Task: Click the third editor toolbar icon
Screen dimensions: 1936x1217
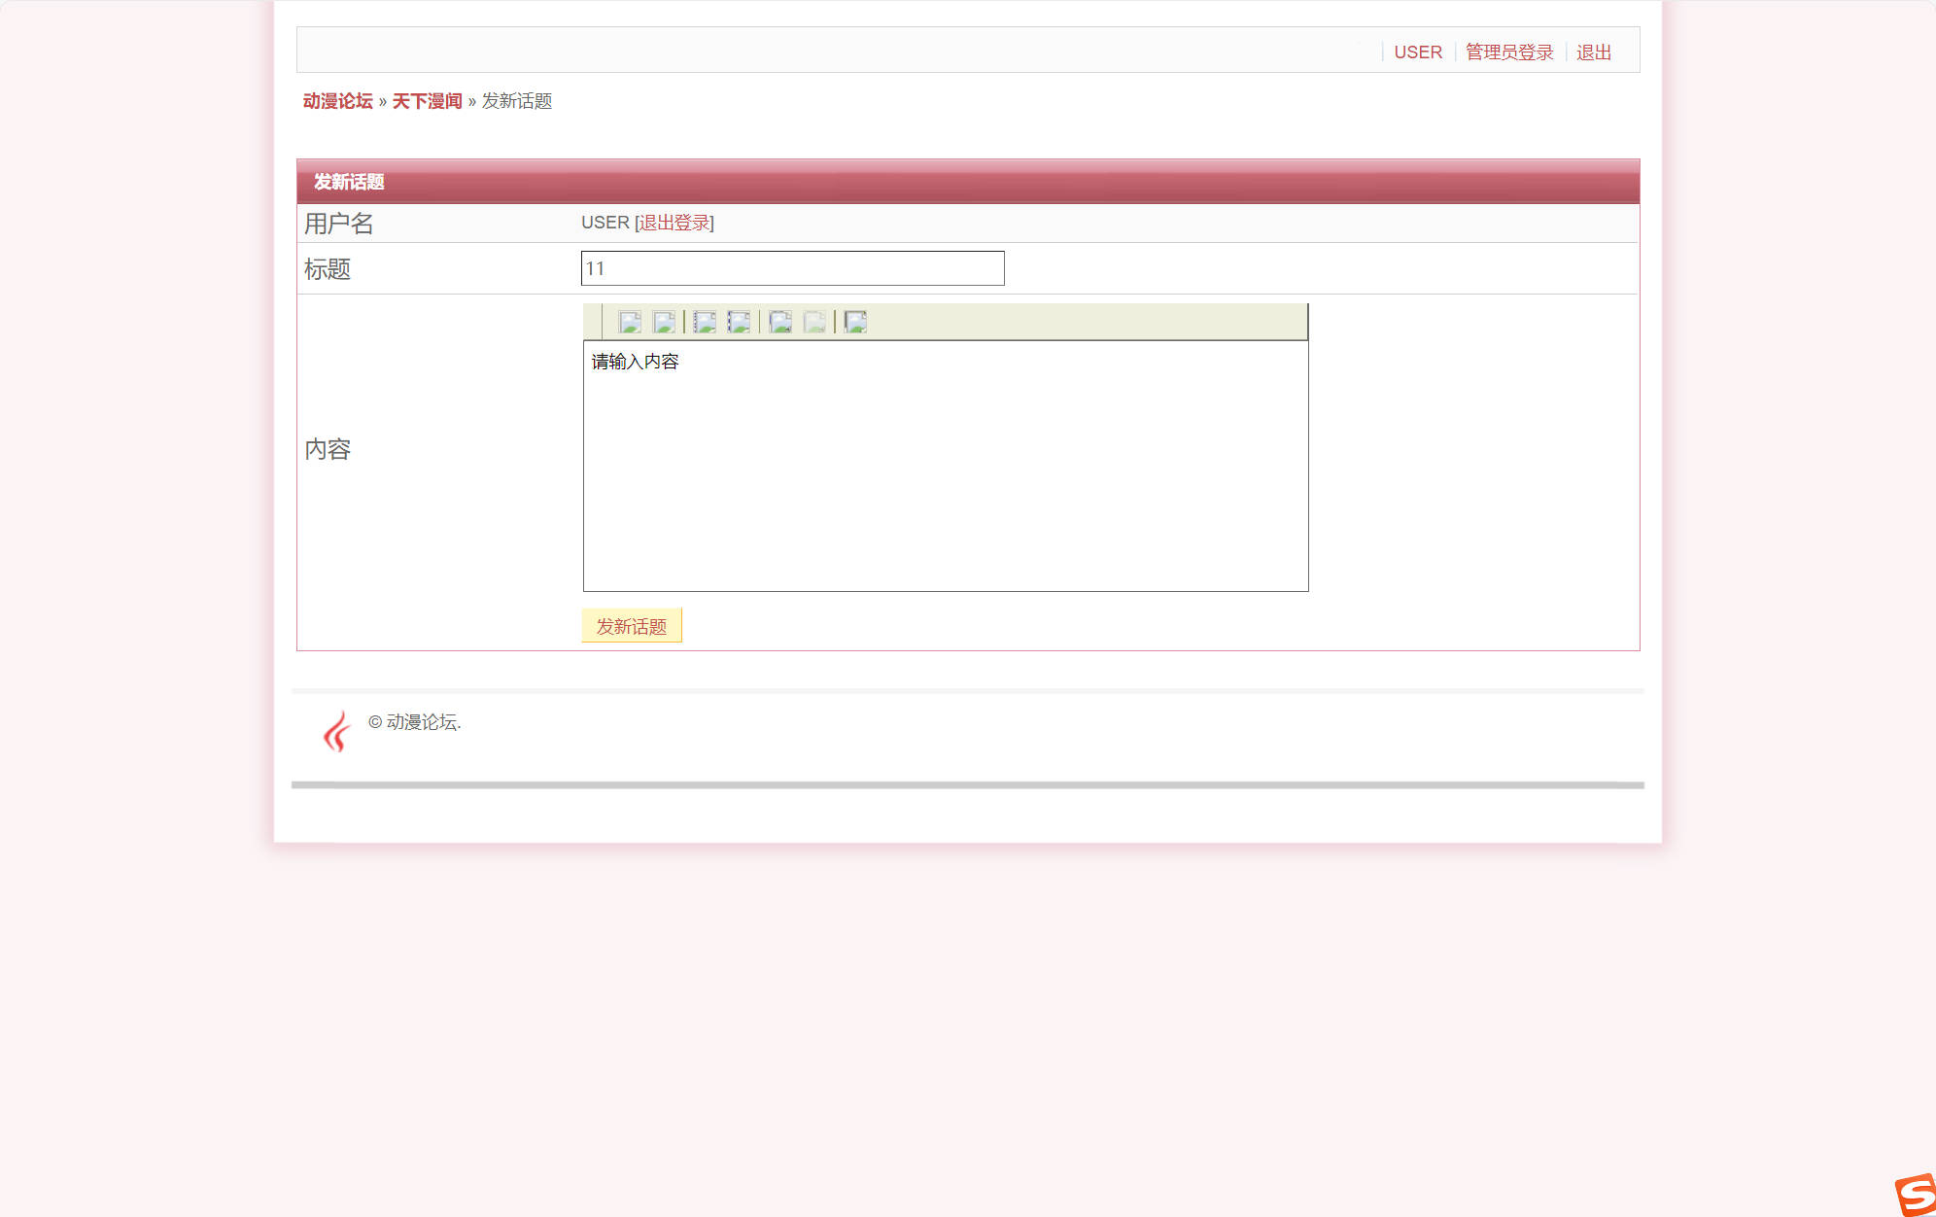Action: 705,322
